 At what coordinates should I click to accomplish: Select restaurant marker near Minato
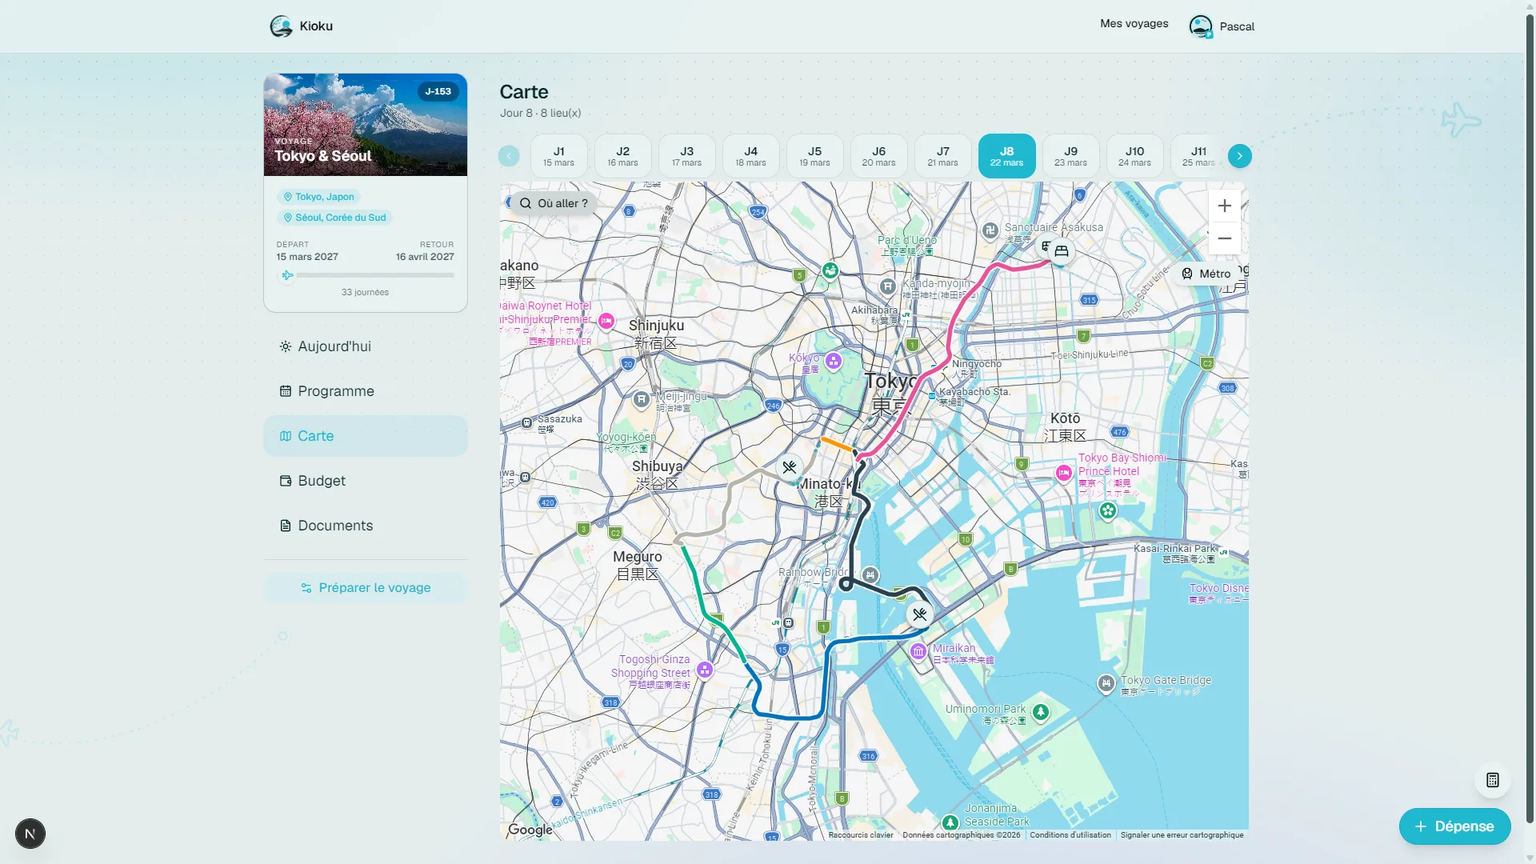[790, 467]
